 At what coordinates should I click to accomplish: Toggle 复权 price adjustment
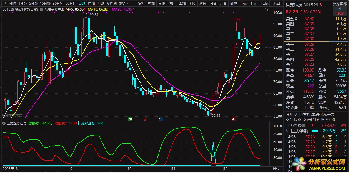tap(141, 4)
